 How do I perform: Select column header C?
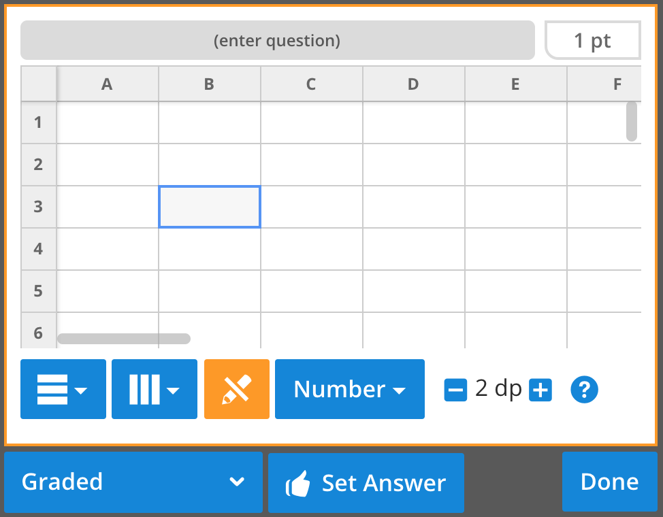tap(311, 84)
